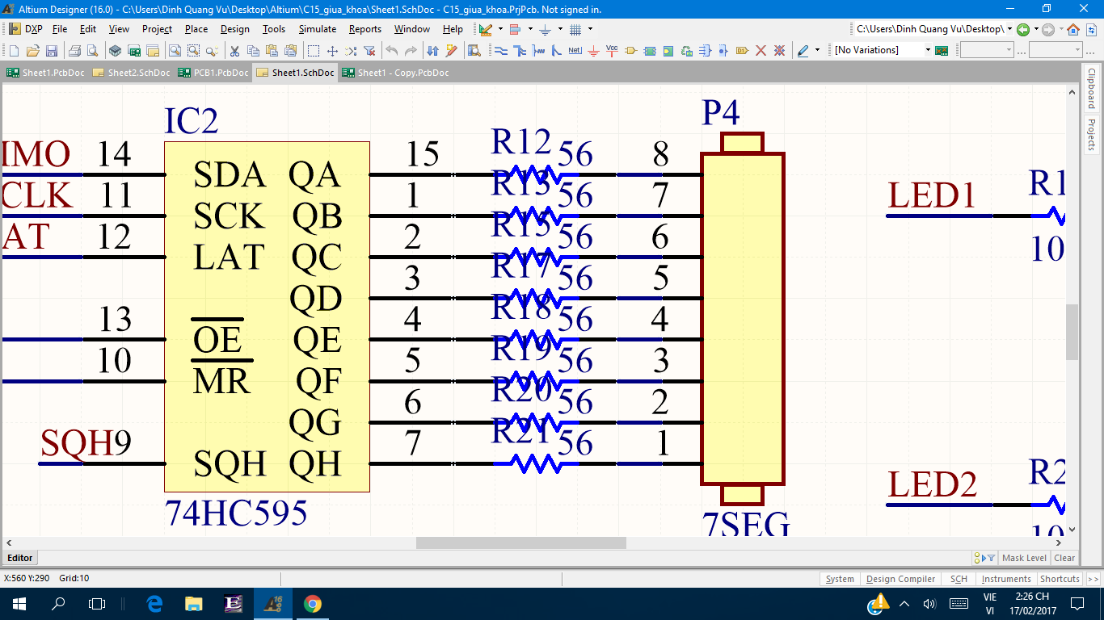
Task: Expand the file path address dropdown
Action: [1009, 29]
